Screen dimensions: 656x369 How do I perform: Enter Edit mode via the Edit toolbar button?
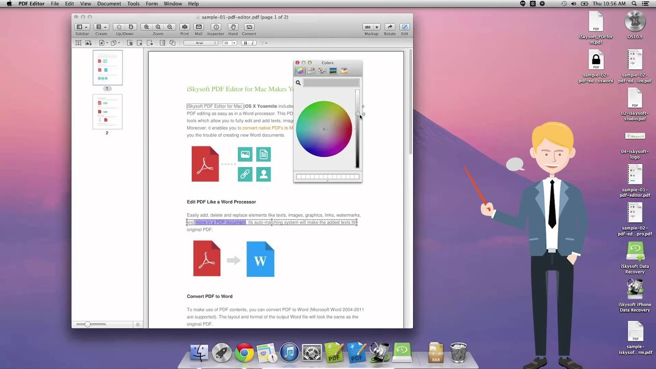[404, 27]
